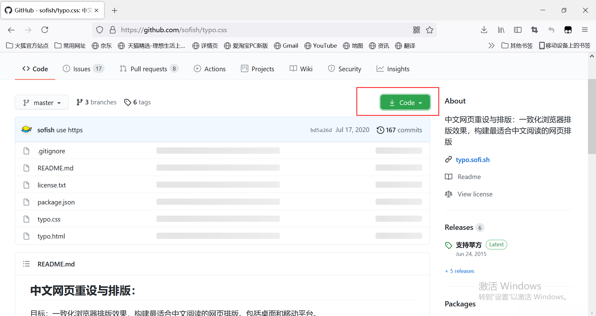Open the 详情页 bookmark
This screenshot has height=316, width=596.
[205, 46]
